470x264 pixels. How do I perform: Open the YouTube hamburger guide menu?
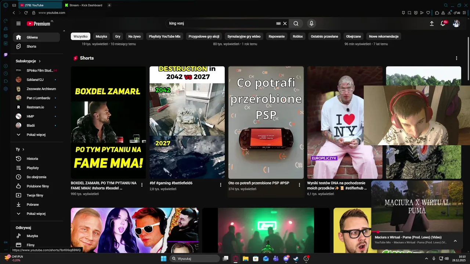click(18, 23)
